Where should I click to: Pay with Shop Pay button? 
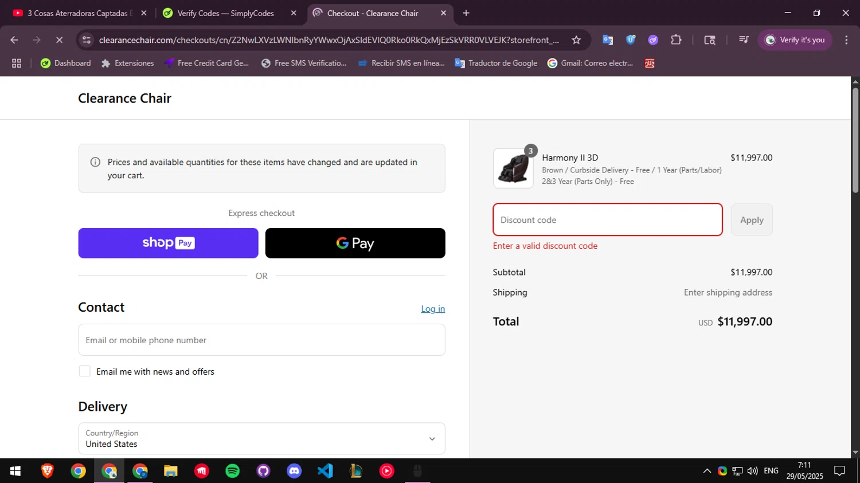coord(168,243)
